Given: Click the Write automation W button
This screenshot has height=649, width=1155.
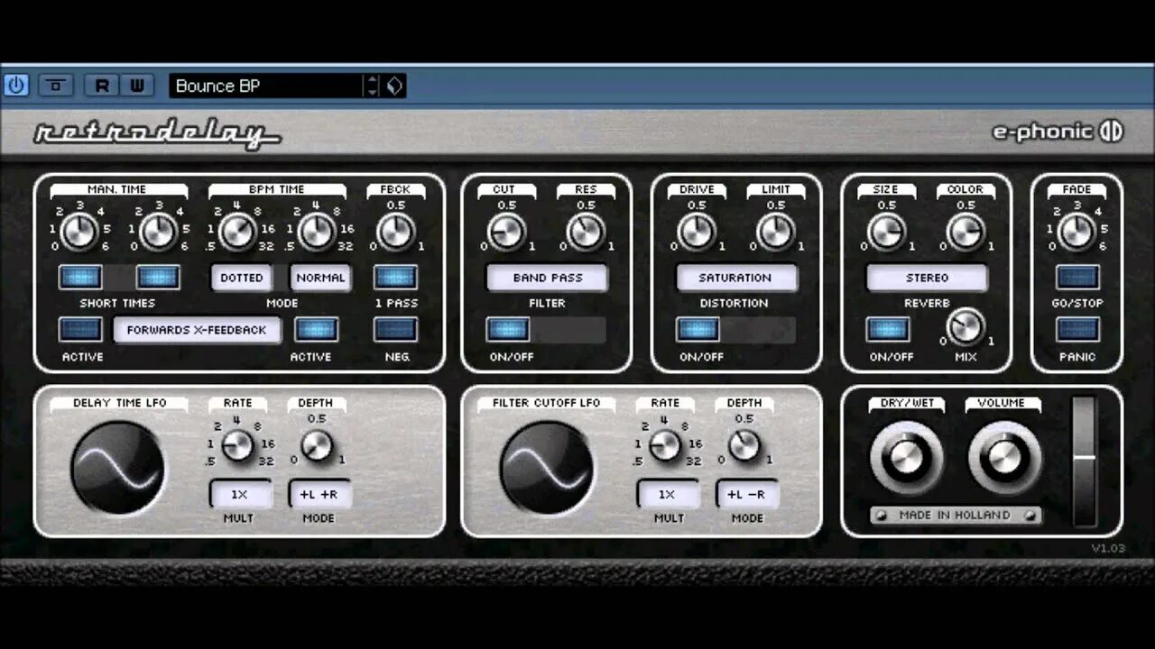Looking at the screenshot, I should 136,86.
